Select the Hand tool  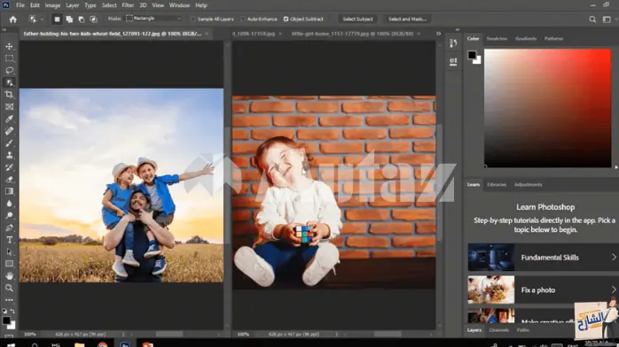tap(9, 276)
